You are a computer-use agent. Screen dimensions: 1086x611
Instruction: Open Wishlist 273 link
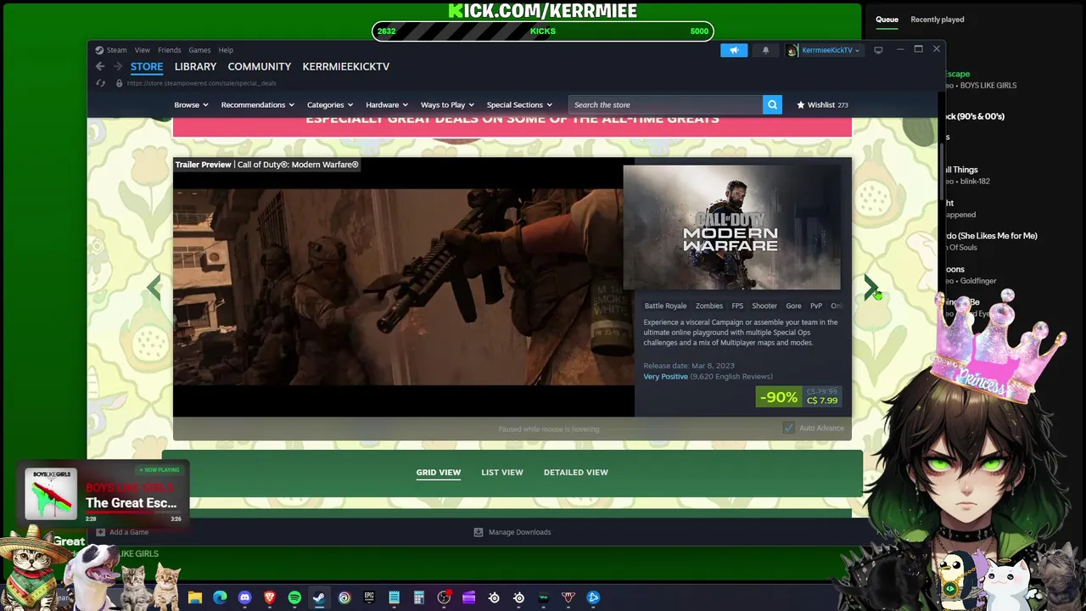coord(822,104)
